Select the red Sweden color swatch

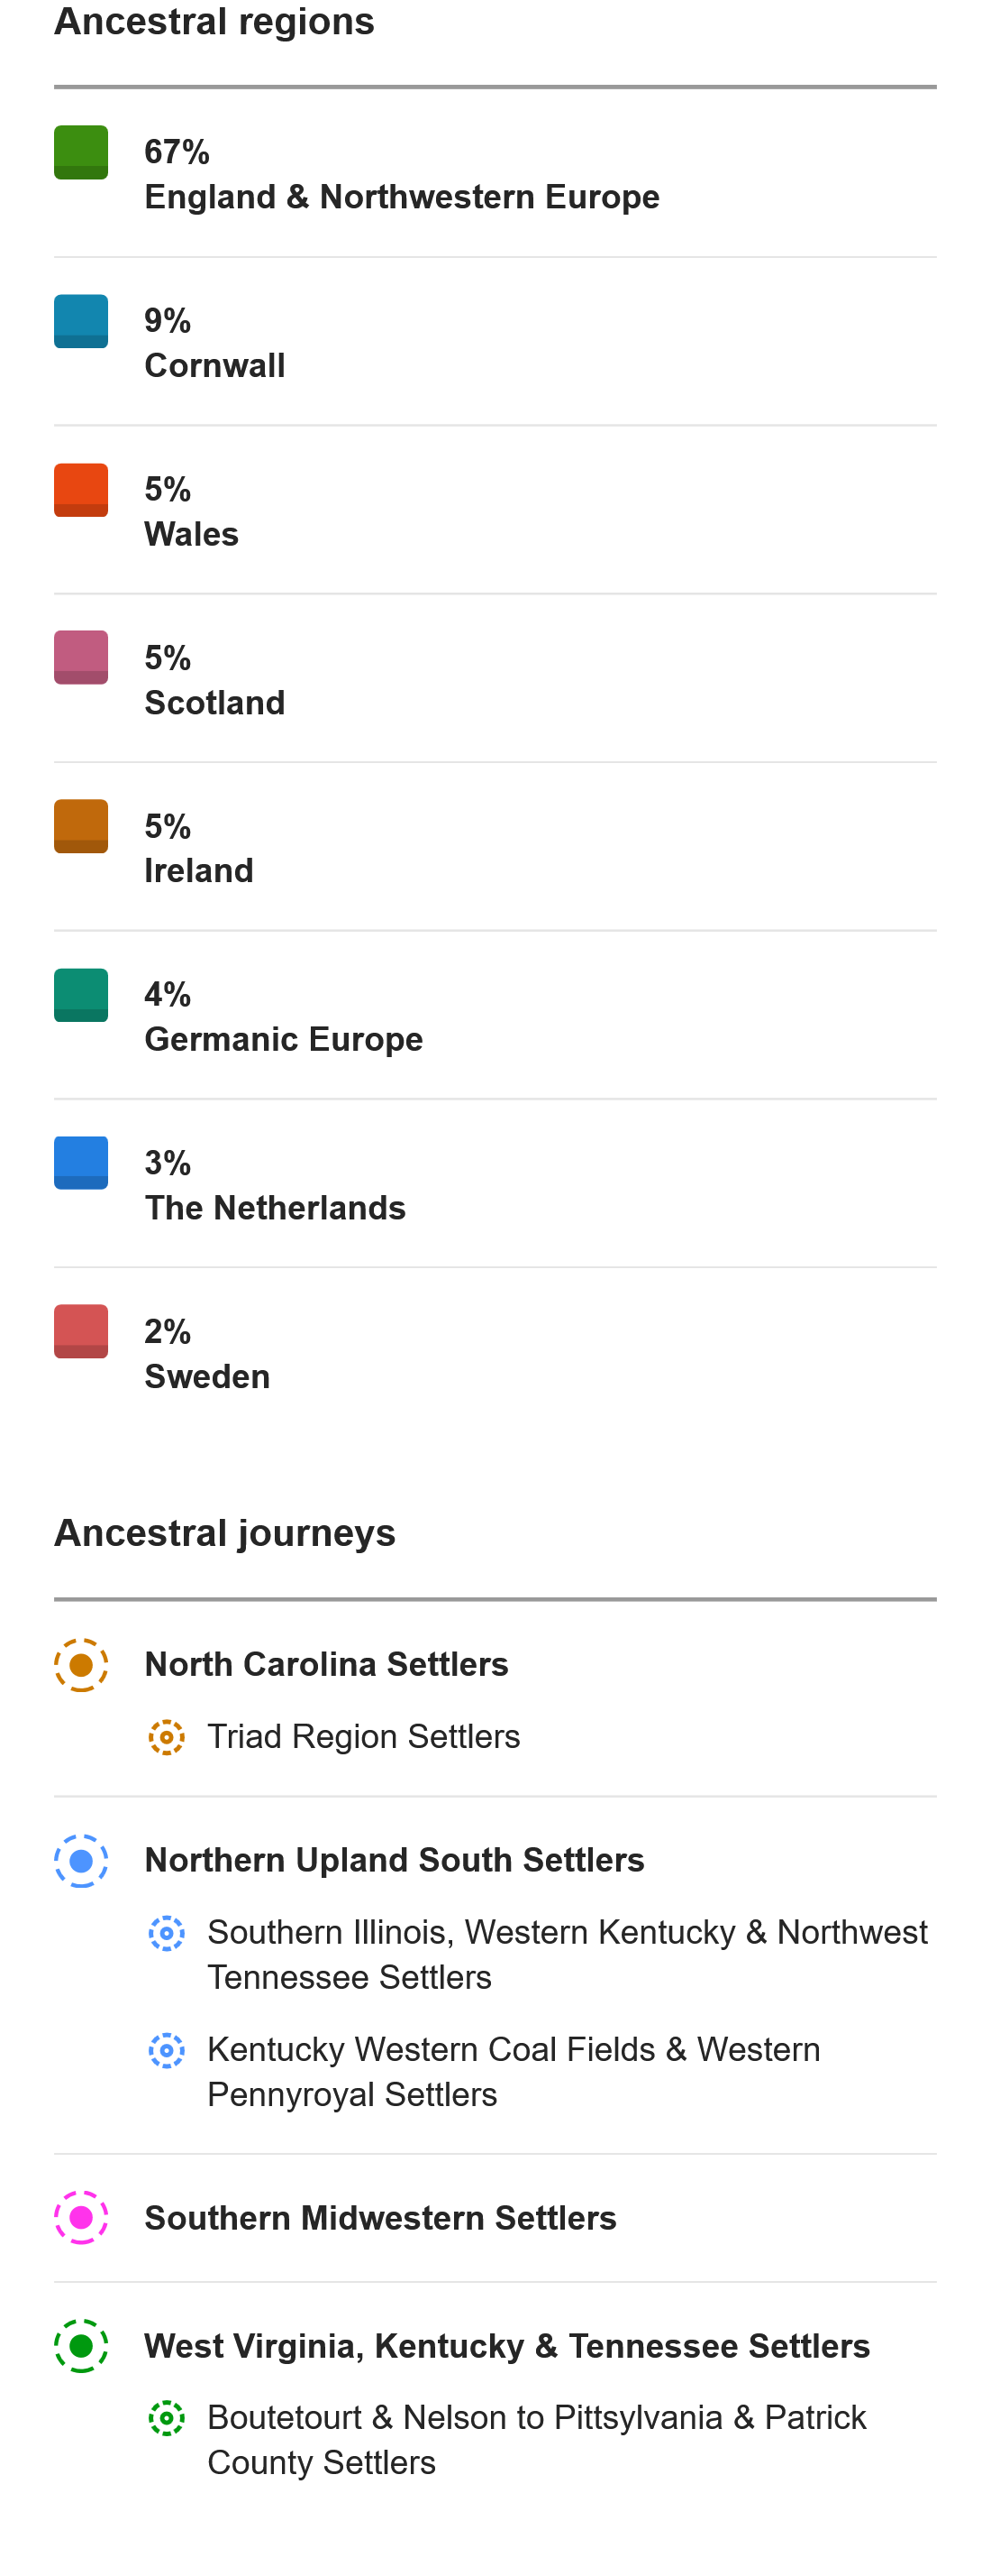(x=81, y=1331)
